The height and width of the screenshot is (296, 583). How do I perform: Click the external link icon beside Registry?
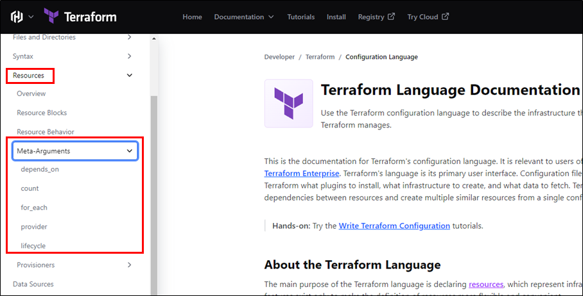pos(391,16)
